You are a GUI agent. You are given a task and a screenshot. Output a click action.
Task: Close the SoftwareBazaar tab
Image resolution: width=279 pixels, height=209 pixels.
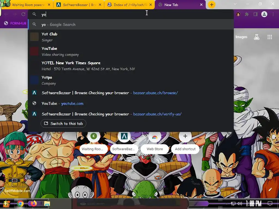click(100, 5)
